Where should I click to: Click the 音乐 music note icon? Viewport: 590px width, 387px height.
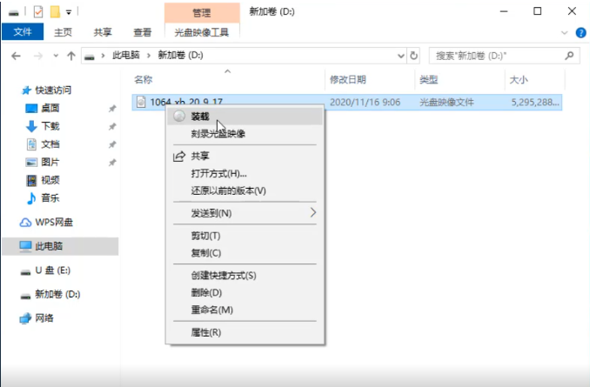[x=31, y=198]
